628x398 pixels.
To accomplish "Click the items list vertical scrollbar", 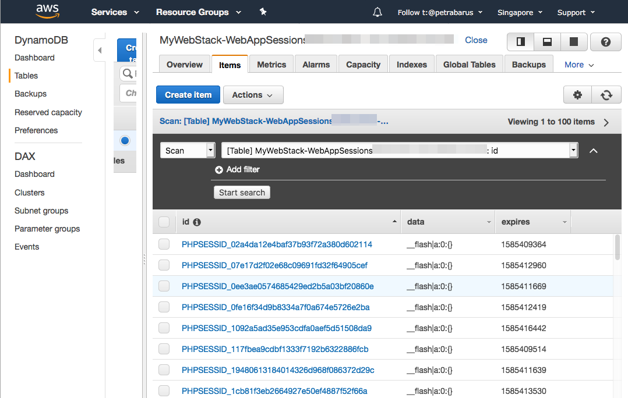I will [617, 247].
